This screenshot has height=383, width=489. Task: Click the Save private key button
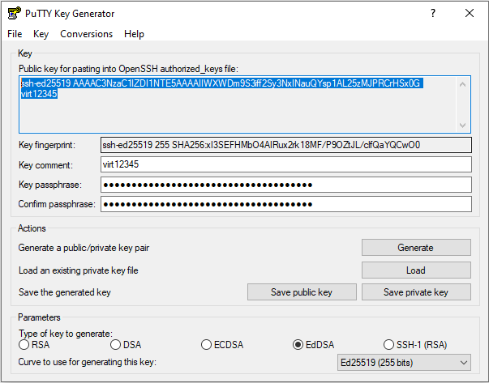pos(415,292)
